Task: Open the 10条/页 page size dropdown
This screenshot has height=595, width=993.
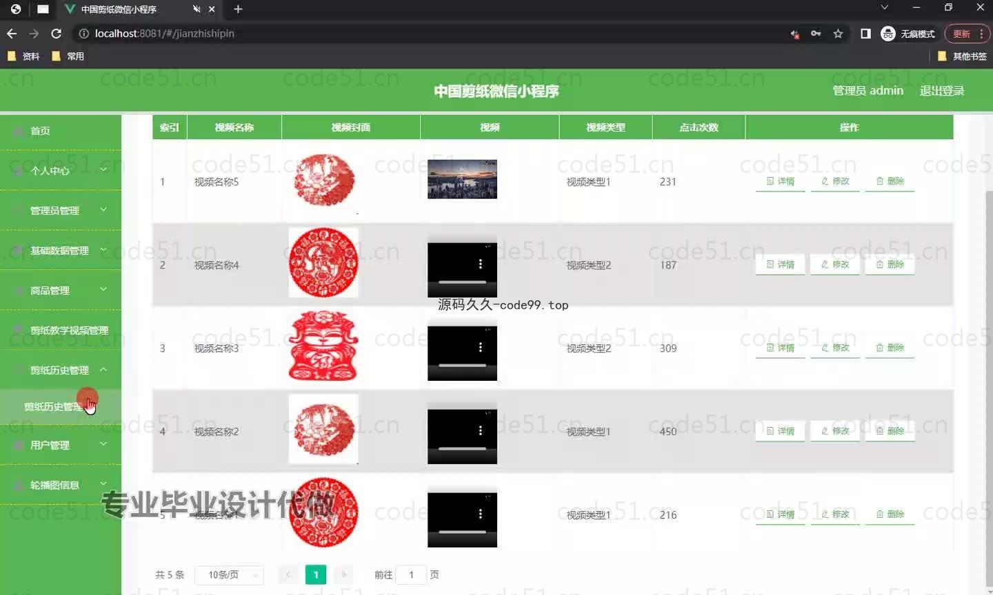Action: pyautogui.click(x=229, y=574)
